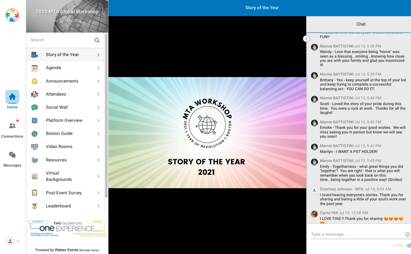Collapse the chat panel with arrow button
Screen dimensions: 411x254
(x=306, y=39)
